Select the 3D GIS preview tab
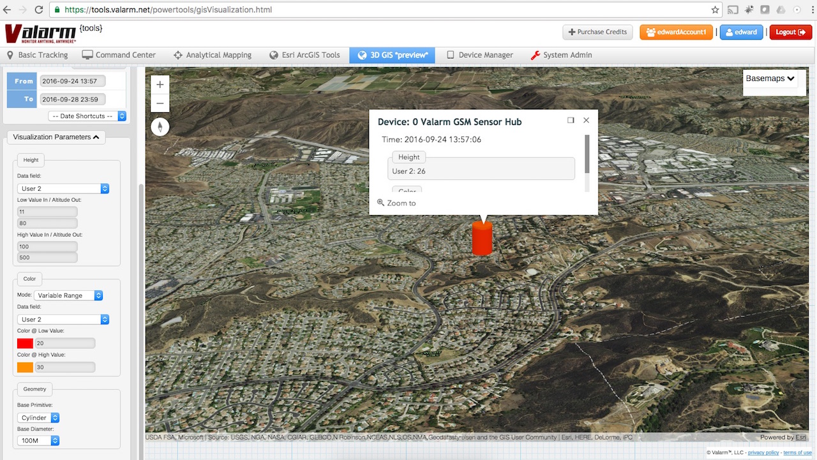Viewport: 817px width, 460px height. 392,55
